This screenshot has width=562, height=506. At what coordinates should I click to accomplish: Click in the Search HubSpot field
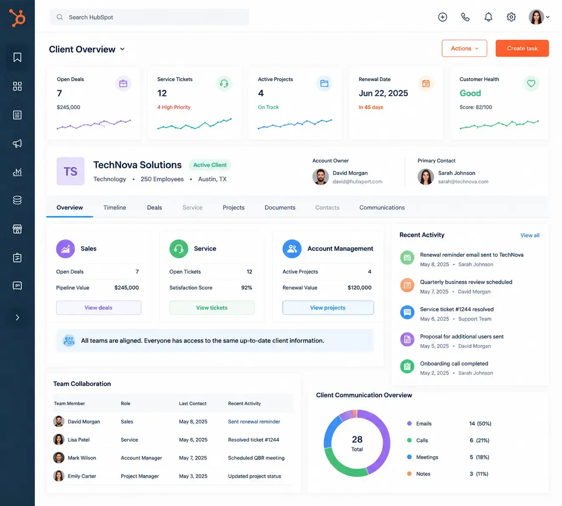click(149, 17)
